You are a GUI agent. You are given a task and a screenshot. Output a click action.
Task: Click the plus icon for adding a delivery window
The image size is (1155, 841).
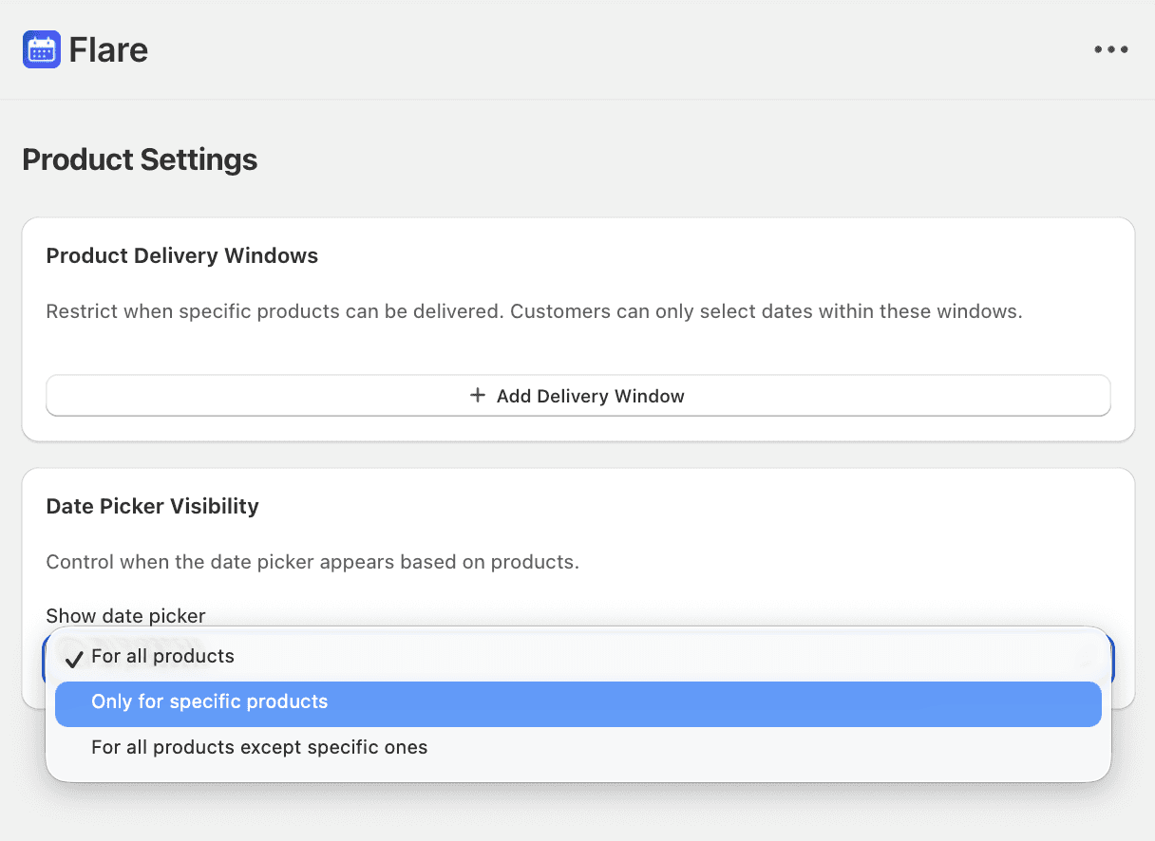(478, 395)
